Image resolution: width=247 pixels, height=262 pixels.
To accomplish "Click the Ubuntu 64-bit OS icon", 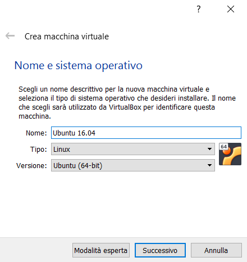I will 230,154.
